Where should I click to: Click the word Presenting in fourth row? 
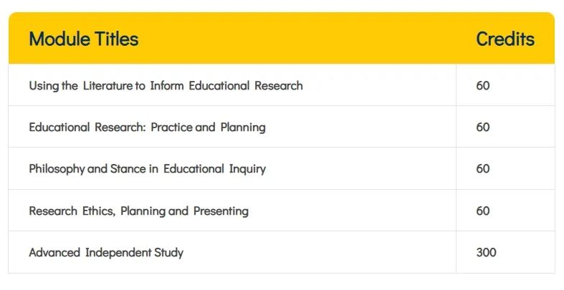tap(221, 211)
